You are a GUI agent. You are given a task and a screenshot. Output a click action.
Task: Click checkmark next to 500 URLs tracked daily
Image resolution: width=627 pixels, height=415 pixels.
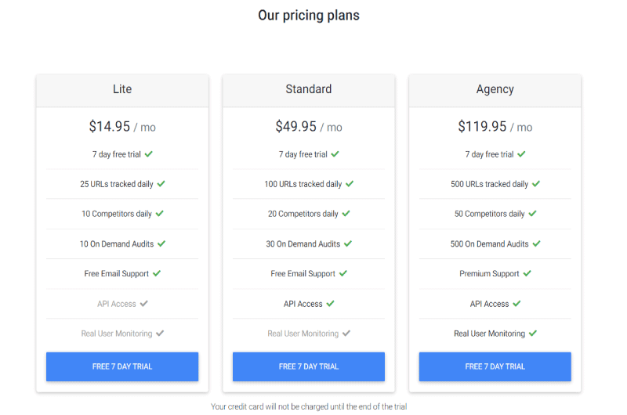coord(536,184)
